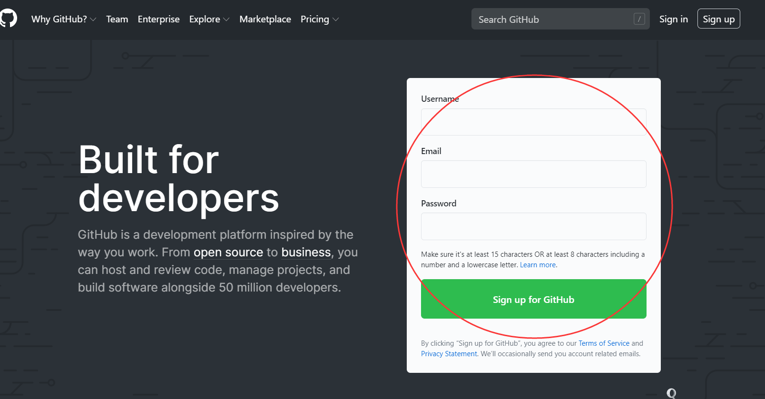765x399 pixels.
Task: Click the slash shortcut icon in search
Action: [639, 19]
